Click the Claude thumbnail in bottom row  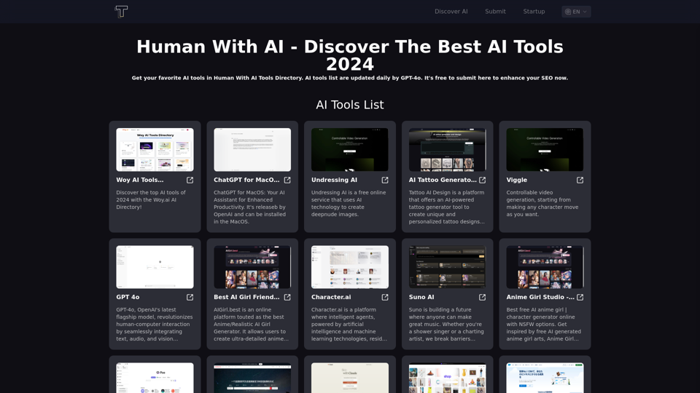click(x=349, y=378)
